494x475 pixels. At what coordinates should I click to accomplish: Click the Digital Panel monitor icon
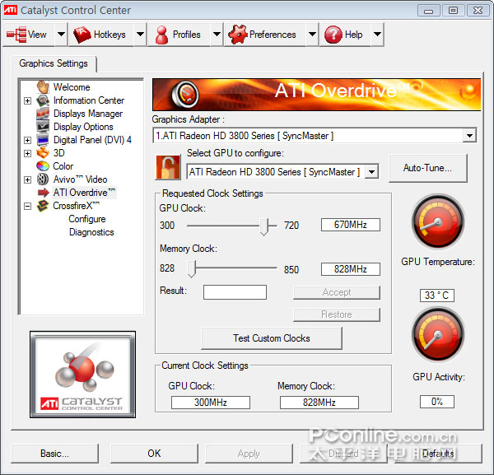click(x=43, y=140)
